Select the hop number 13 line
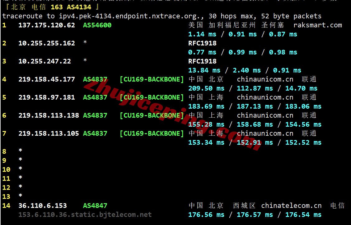351x225 pixels. [6, 197]
